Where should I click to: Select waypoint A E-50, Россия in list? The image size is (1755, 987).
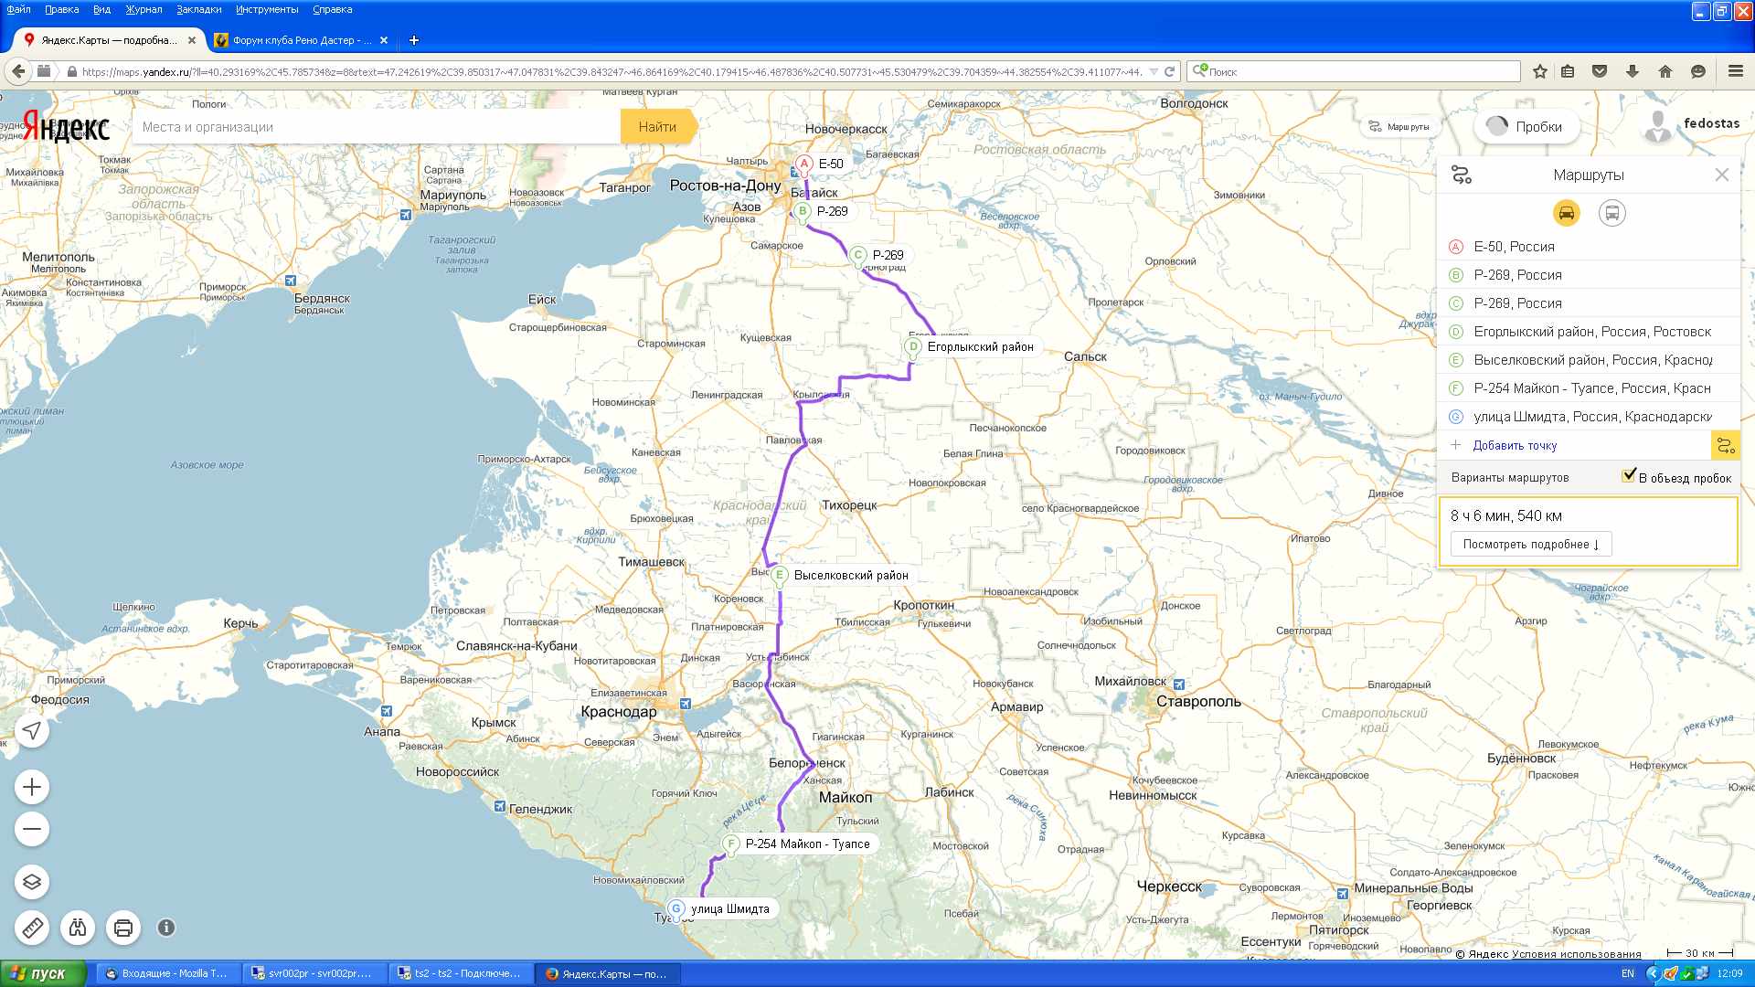[x=1588, y=247]
